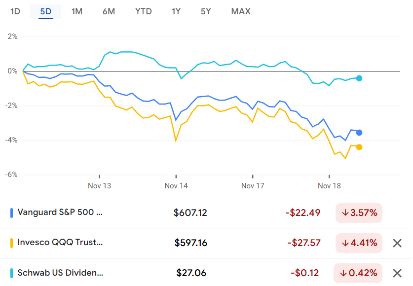This screenshot has height=286, width=413.
Task: Show the MAX time range
Action: click(241, 11)
